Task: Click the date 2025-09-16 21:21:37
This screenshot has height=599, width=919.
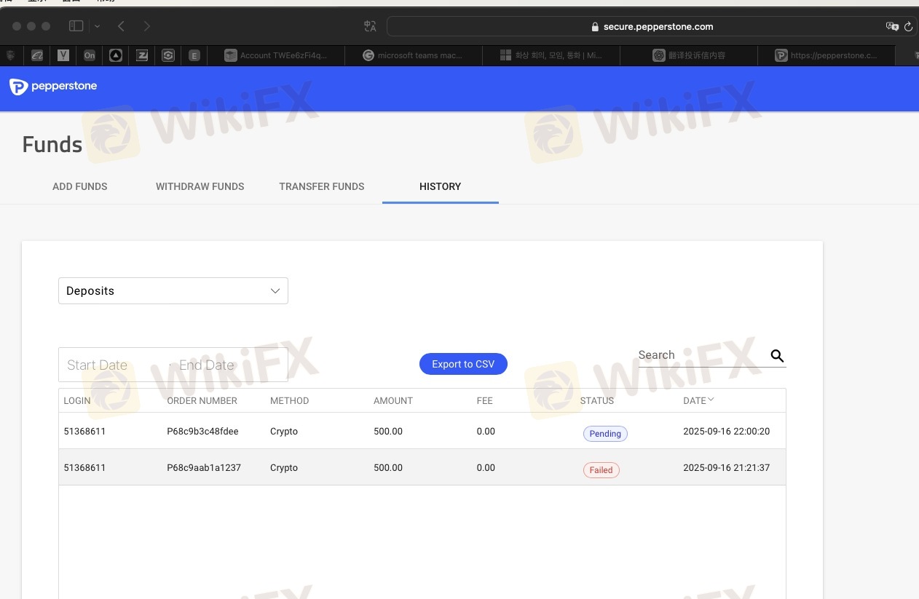Action: pos(726,467)
